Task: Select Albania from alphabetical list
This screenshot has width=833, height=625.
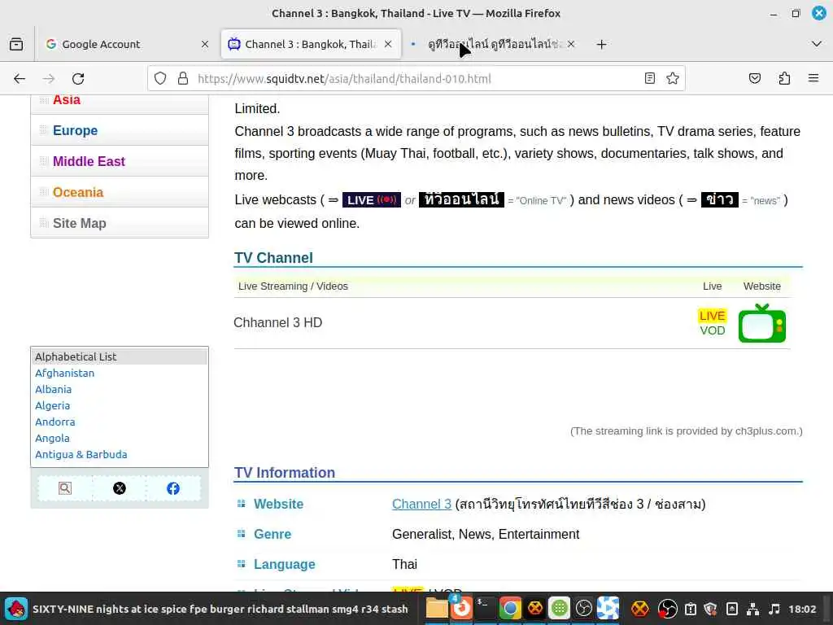Action: [x=53, y=390]
